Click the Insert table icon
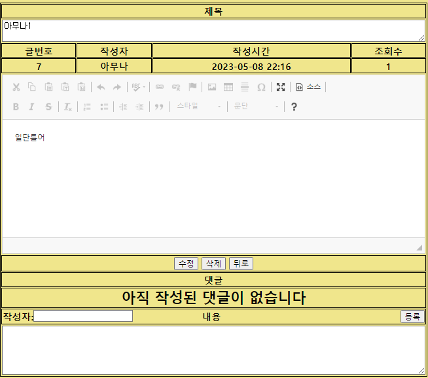The height and width of the screenshot is (378, 428). [228, 87]
